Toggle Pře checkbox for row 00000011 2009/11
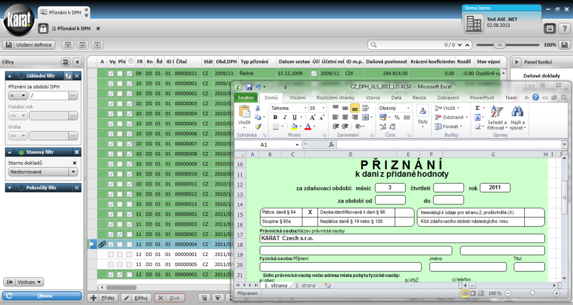 120,74
